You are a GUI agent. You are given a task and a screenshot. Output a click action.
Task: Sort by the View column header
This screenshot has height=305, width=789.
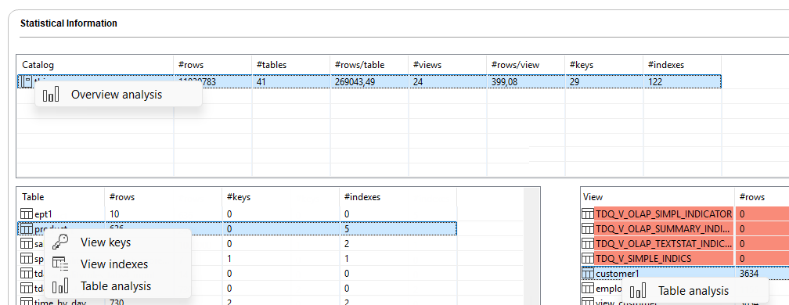click(657, 197)
